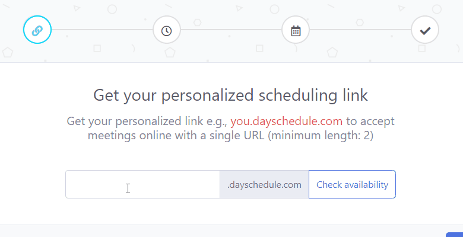
Task: Focus the personalized subdomain text field
Action: point(142,184)
